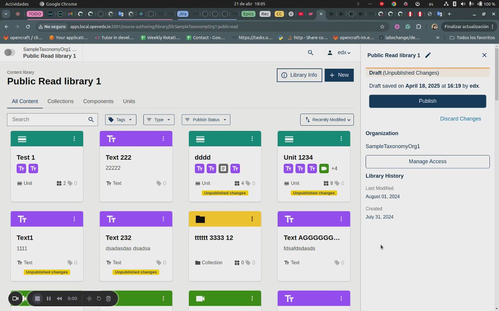The height and width of the screenshot is (311, 499).
Task: Open the TODO browser tab
Action: coord(35,14)
